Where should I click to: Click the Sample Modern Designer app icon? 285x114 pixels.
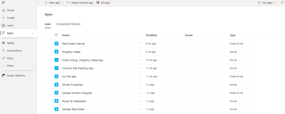[x=56, y=93]
